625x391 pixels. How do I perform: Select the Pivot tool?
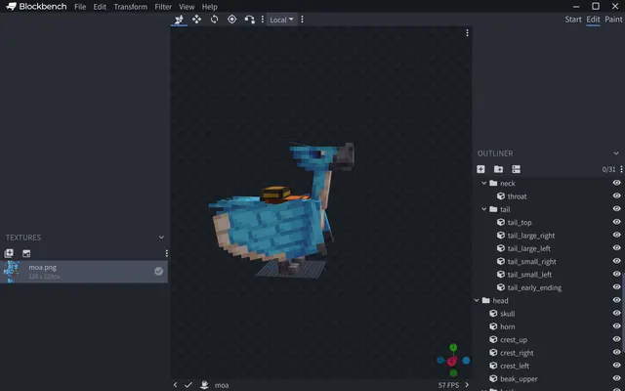[232, 20]
